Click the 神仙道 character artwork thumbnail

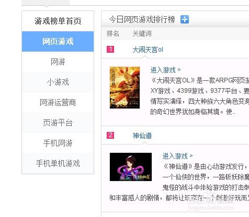pos(131,167)
